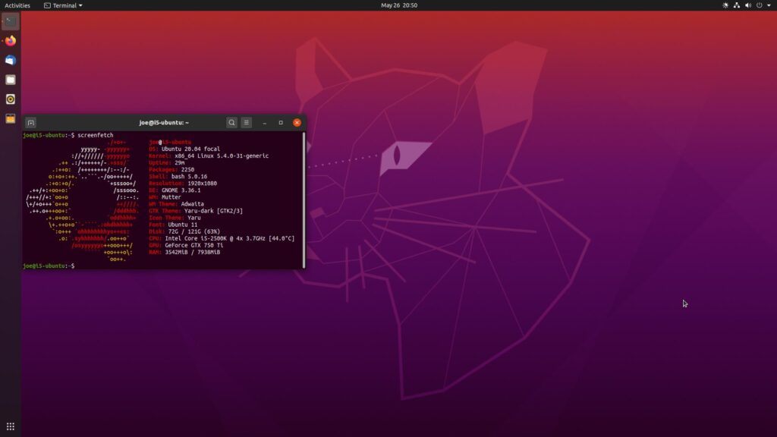Expand the system menu arrow in the top bar
777x437 pixels.
pyautogui.click(x=769, y=5)
